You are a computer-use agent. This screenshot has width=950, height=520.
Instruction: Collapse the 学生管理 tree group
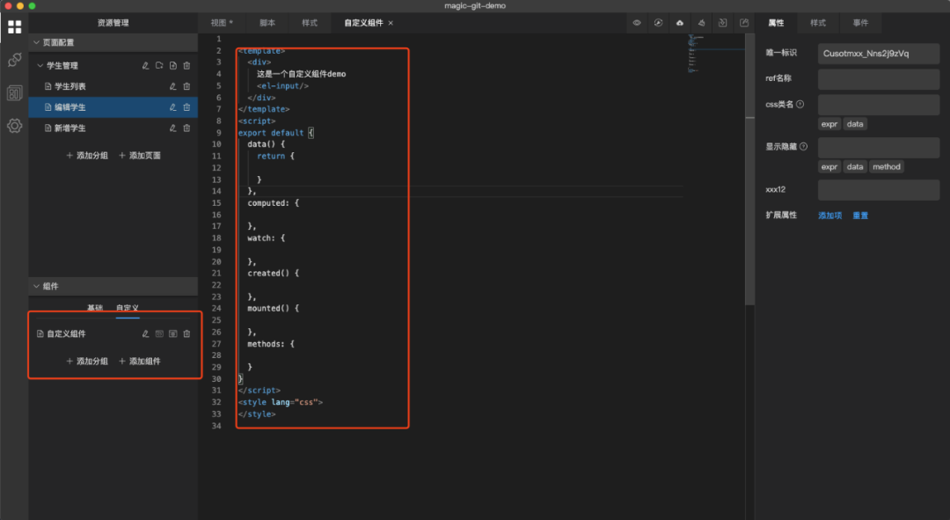pos(40,65)
